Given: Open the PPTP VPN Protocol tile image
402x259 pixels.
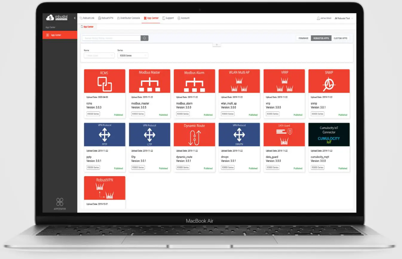Looking at the screenshot, I should (x=105, y=134).
